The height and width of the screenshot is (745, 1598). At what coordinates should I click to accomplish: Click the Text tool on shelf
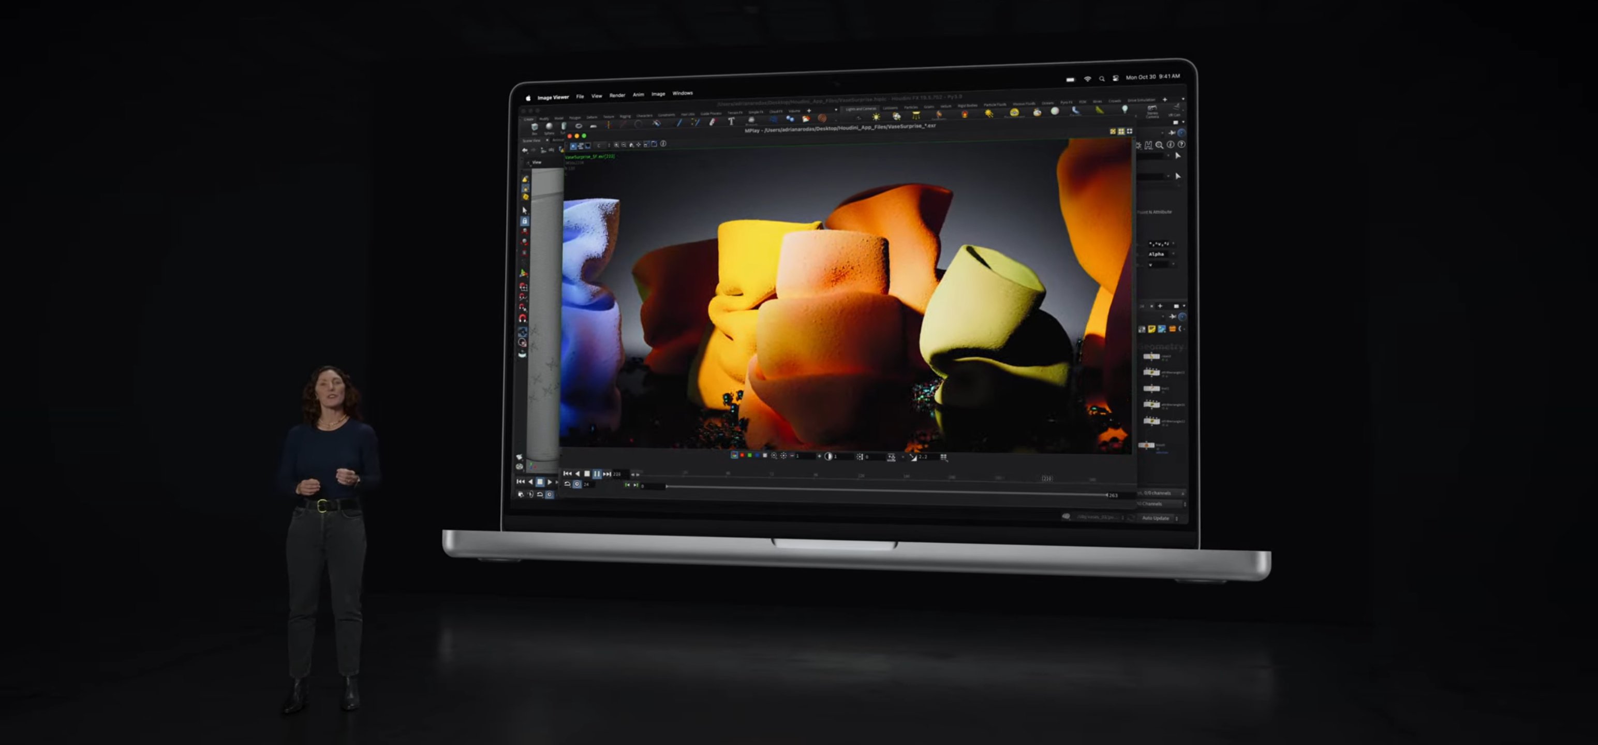731,122
